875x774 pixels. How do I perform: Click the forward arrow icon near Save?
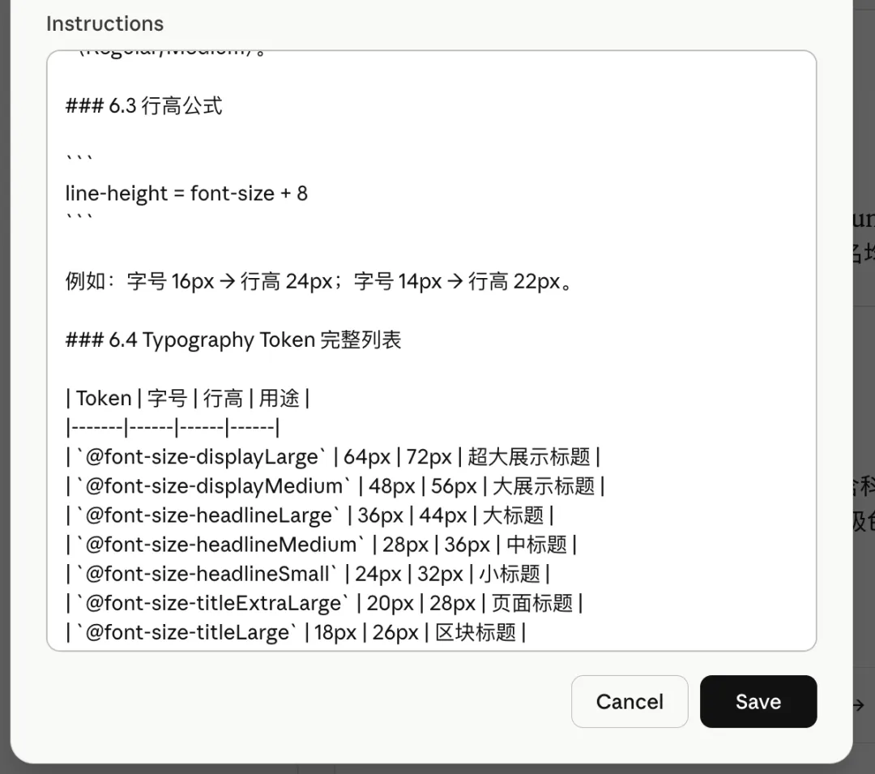pos(860,704)
